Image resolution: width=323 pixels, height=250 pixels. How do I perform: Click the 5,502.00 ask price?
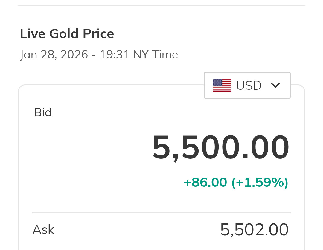click(x=254, y=230)
